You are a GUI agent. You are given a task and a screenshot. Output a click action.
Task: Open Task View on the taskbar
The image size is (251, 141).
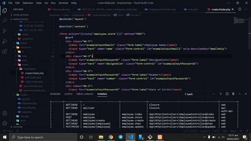(x=91, y=137)
